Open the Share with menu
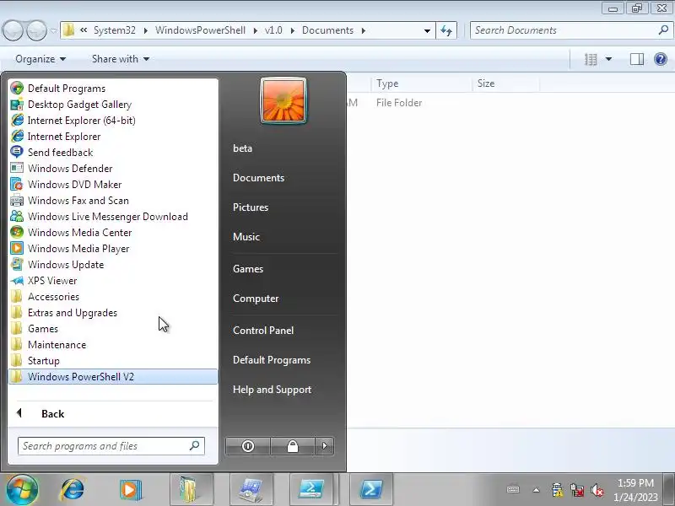The image size is (675, 506). pos(120,59)
